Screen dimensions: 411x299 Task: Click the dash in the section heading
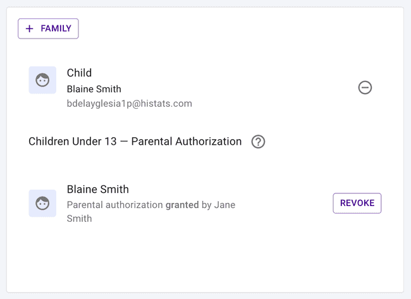click(x=124, y=142)
